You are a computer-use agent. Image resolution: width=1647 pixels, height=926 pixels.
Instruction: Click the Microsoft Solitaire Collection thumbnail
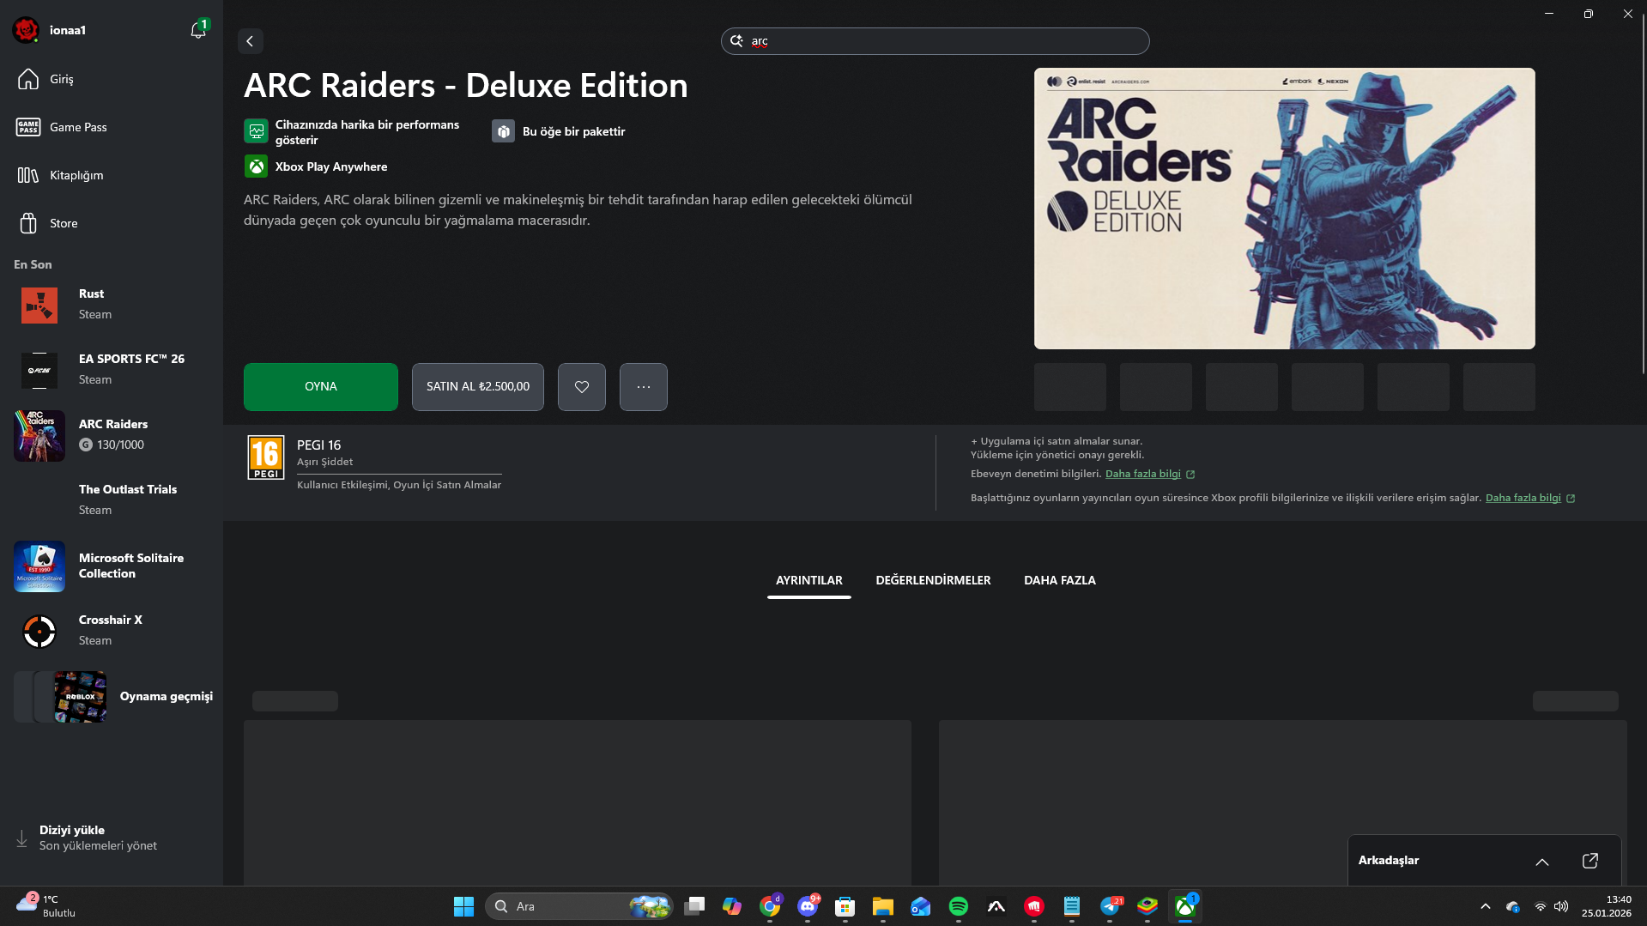tap(39, 566)
